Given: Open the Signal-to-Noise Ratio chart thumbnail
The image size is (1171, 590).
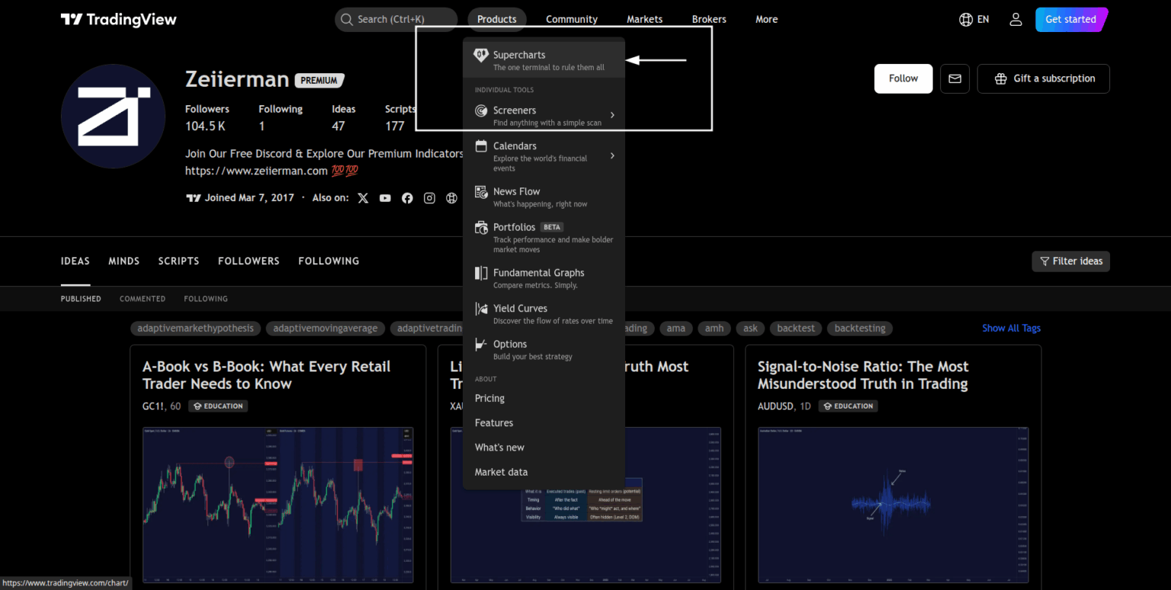Looking at the screenshot, I should [893, 505].
